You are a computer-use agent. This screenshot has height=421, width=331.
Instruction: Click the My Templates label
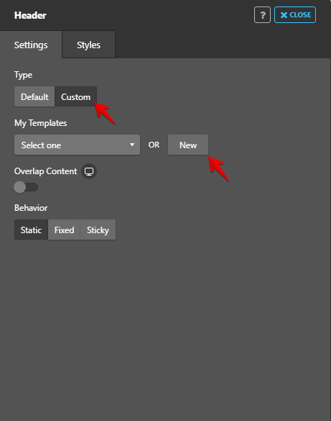[x=40, y=123]
